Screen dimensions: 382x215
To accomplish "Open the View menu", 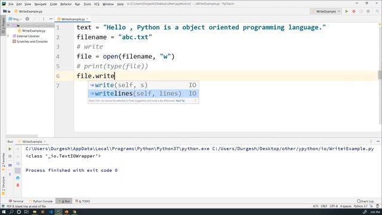I will point(28,4).
